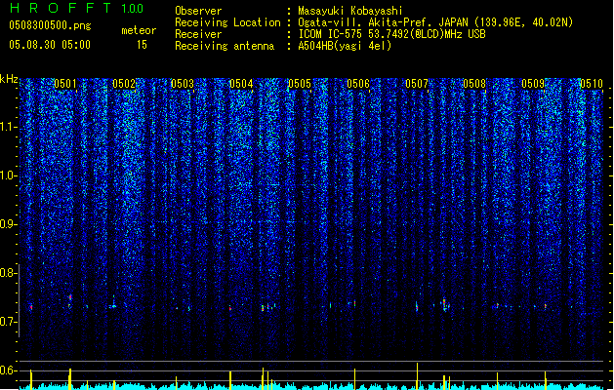Click the 0503 time marker

tap(183, 84)
